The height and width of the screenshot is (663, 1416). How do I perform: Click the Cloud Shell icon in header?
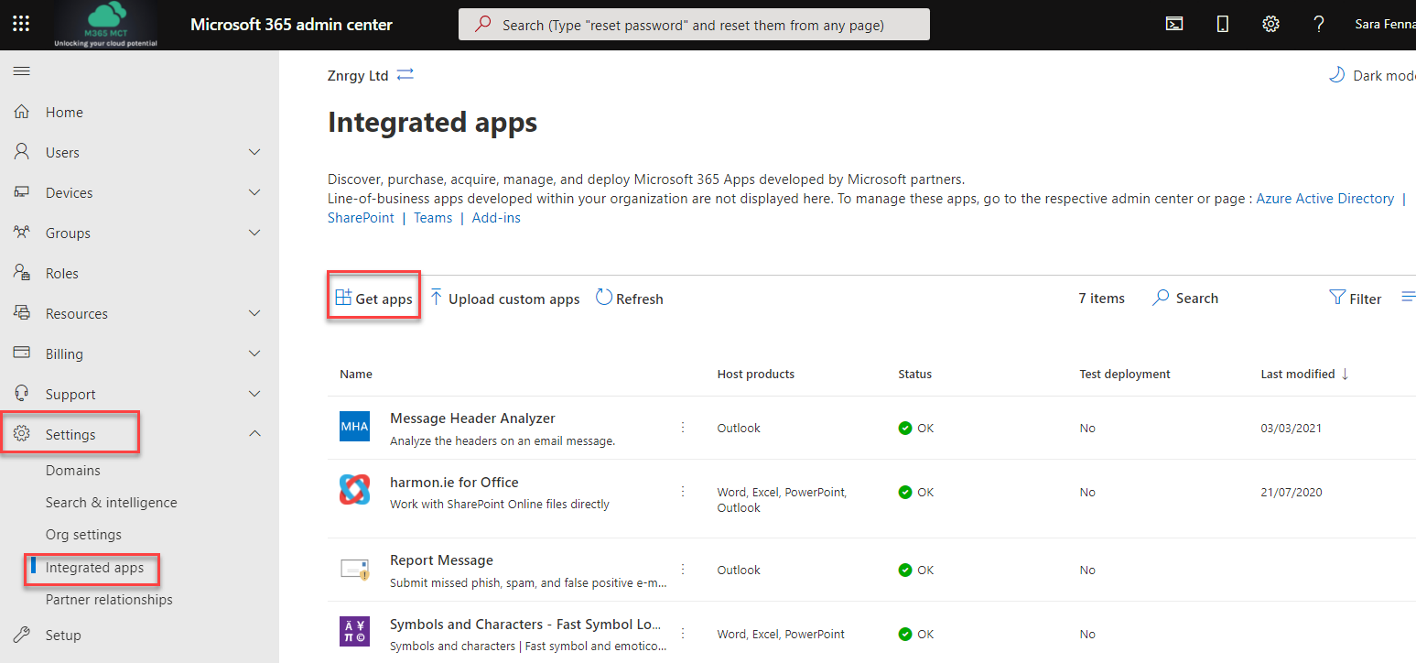1174,25
